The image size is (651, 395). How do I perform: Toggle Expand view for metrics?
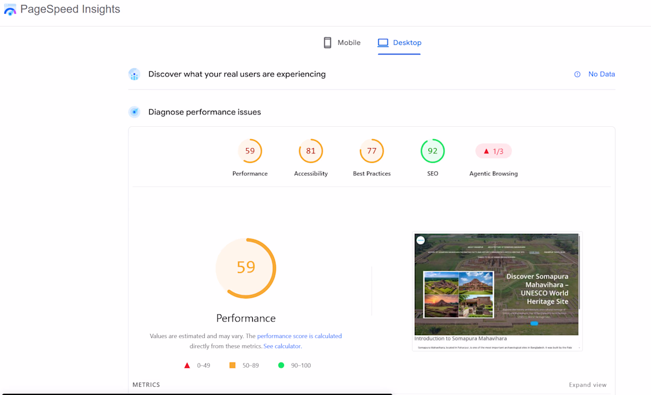click(588, 384)
